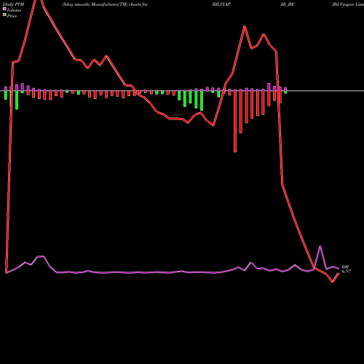
Task: Select the 'Price' legend label
Action: tap(12, 16)
